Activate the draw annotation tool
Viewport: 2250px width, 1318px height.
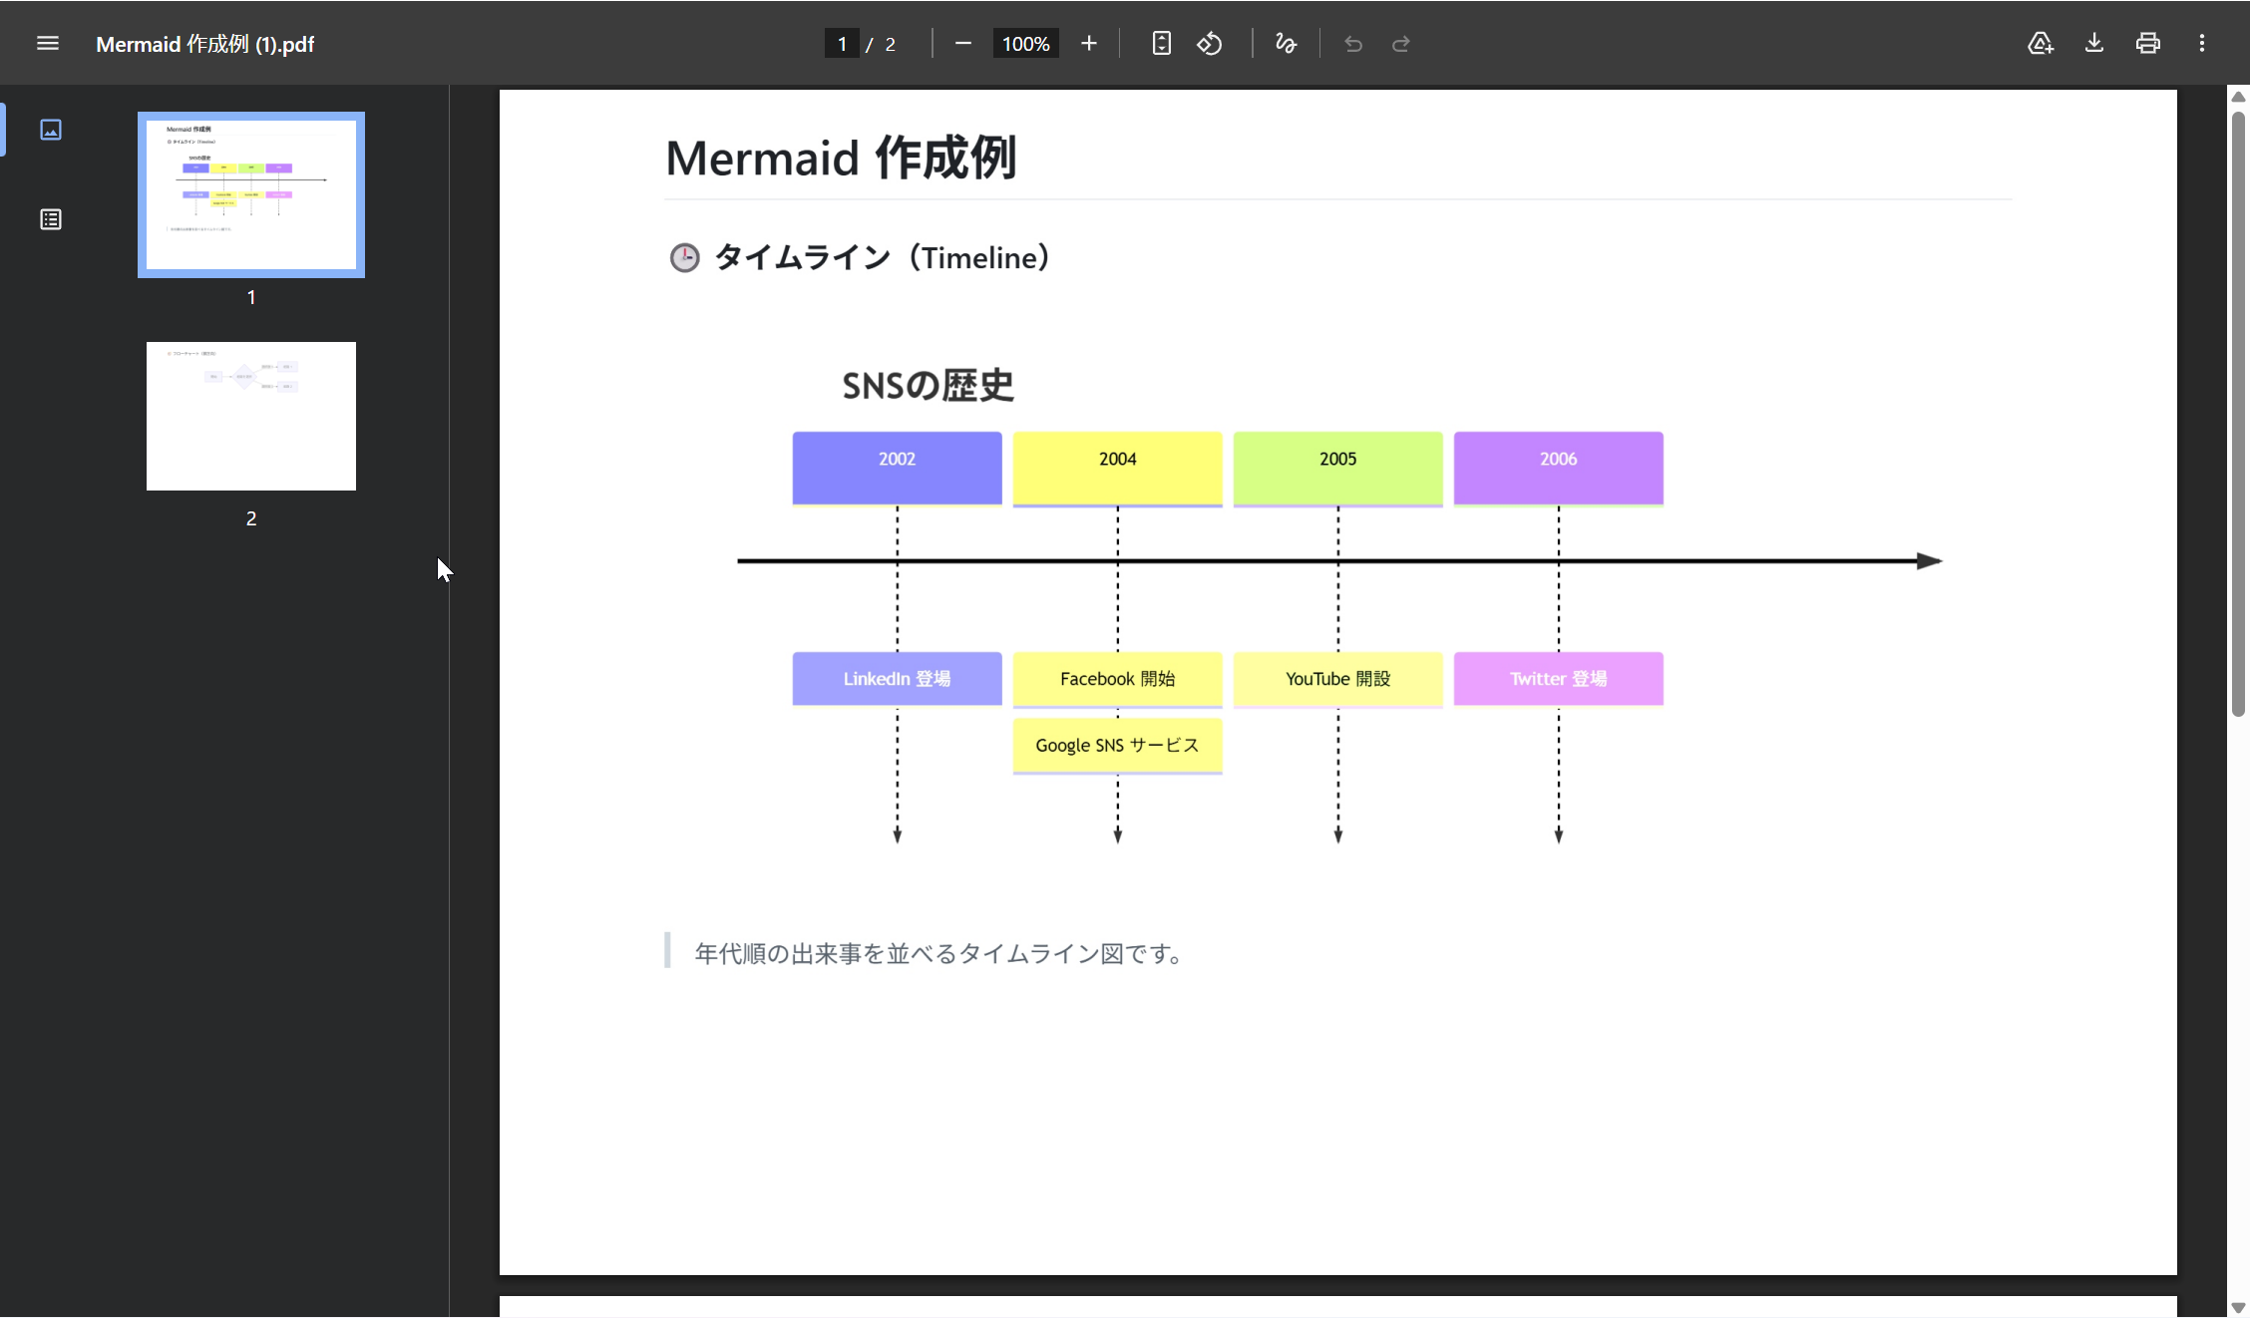(x=1286, y=44)
